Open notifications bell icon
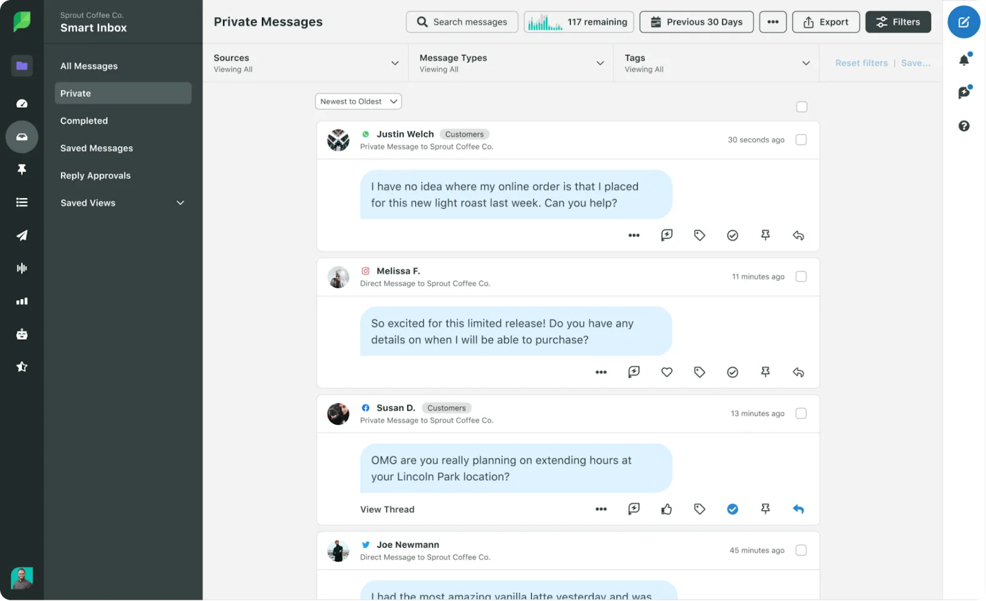Image resolution: width=986 pixels, height=601 pixels. 964,59
